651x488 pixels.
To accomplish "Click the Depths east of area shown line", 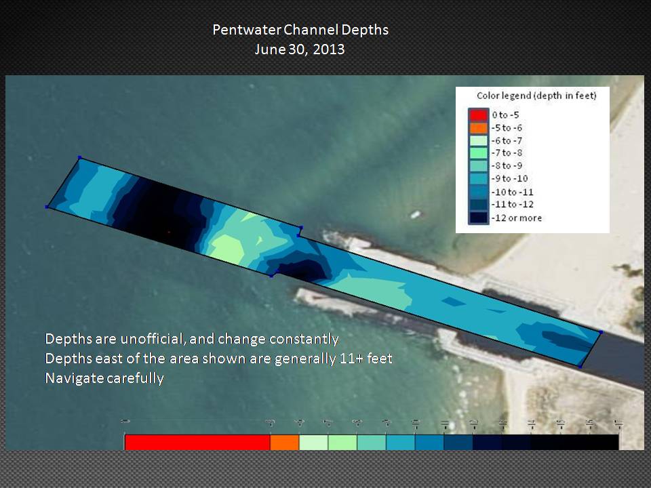I will point(218,359).
